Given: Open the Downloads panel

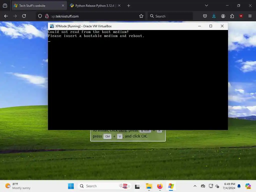Looking at the screenshot, I should [214, 16].
